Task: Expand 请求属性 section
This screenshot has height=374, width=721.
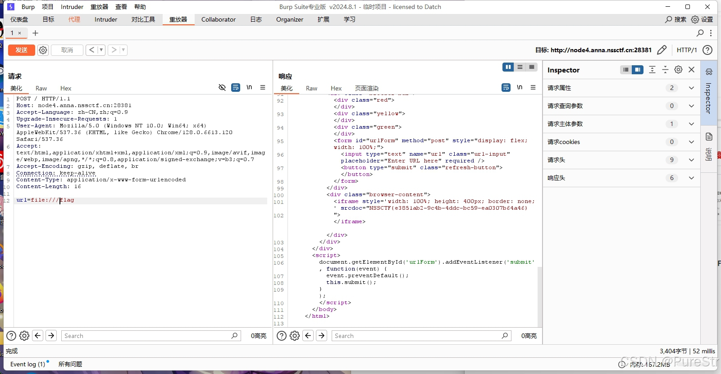Action: click(x=621, y=88)
